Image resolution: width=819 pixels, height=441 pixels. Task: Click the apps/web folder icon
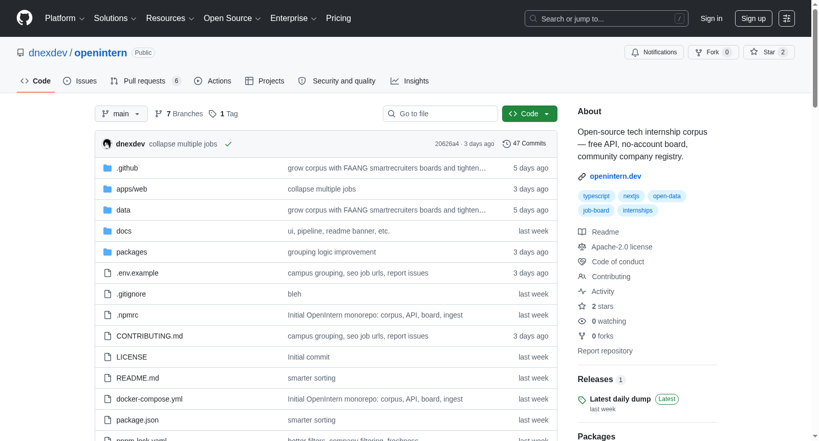(x=107, y=189)
